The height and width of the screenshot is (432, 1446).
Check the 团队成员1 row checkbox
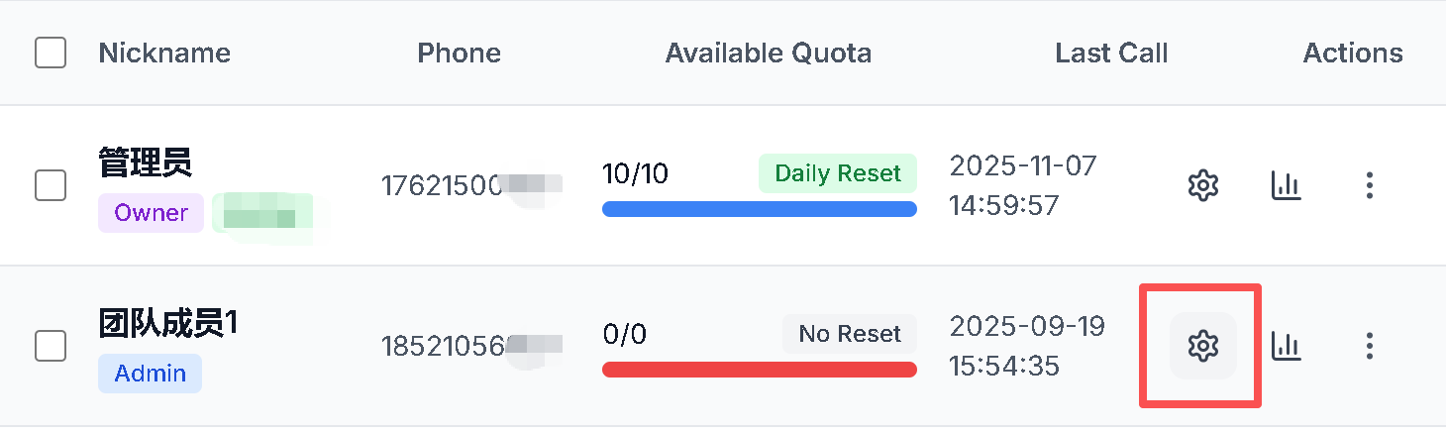click(51, 346)
